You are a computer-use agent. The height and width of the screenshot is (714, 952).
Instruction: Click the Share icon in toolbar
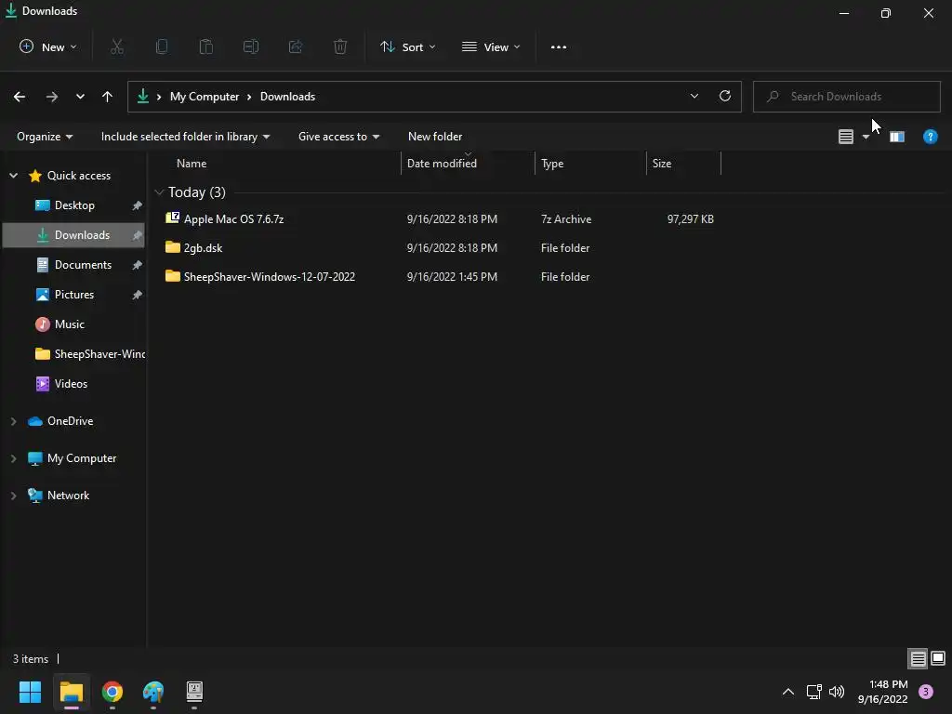(296, 46)
